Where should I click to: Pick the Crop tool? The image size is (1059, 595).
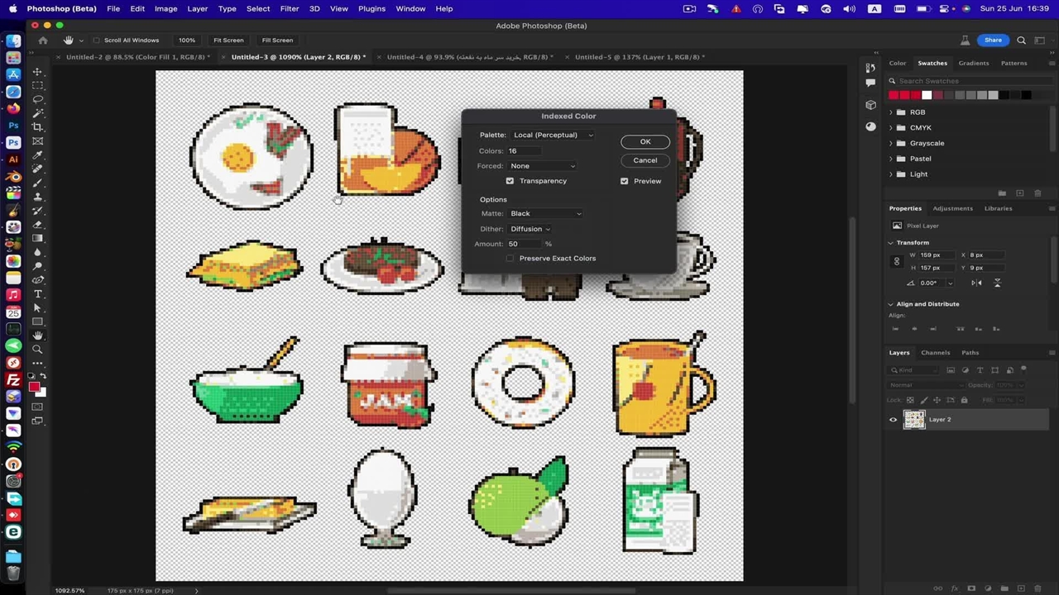point(37,126)
